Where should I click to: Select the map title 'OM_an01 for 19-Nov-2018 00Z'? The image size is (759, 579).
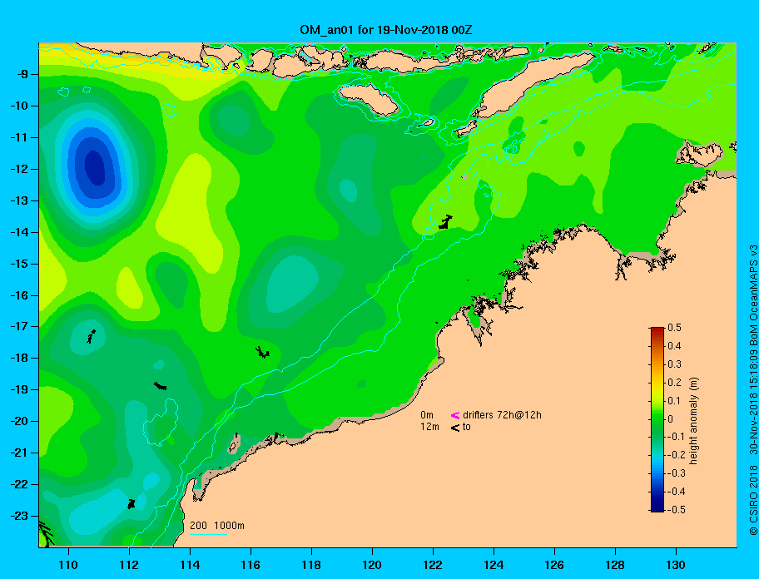tap(386, 30)
